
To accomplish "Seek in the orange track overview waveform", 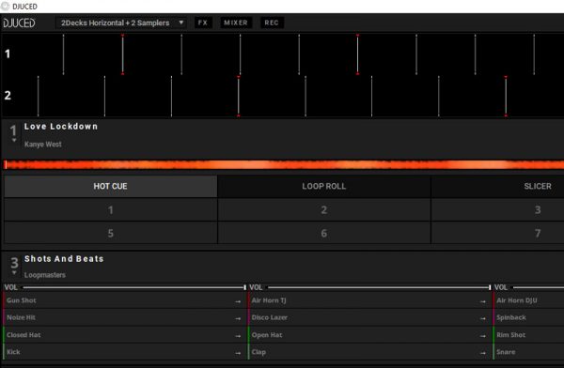I will point(284,164).
